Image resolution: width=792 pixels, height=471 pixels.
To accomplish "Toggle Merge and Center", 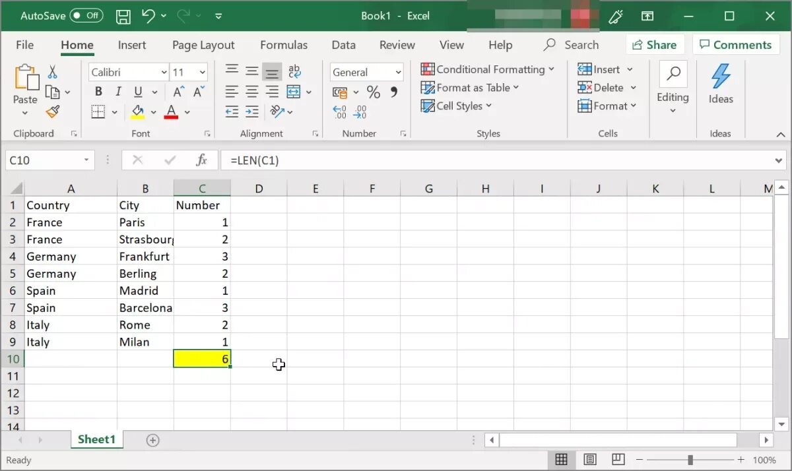I will tap(294, 92).
